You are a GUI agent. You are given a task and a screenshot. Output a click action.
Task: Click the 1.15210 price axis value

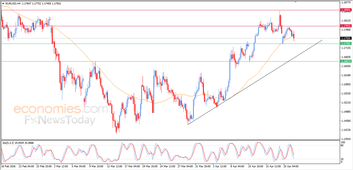tap(346, 103)
